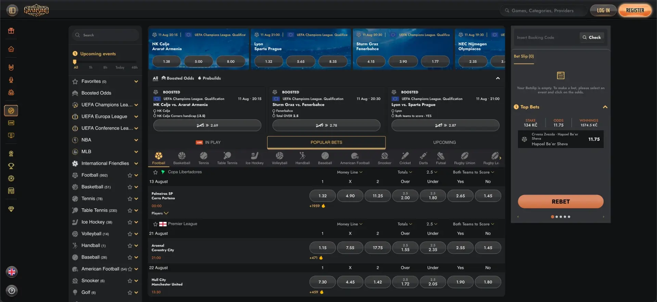657x302 pixels.
Task: Show the Boosted Odds filter
Action: pos(178,78)
